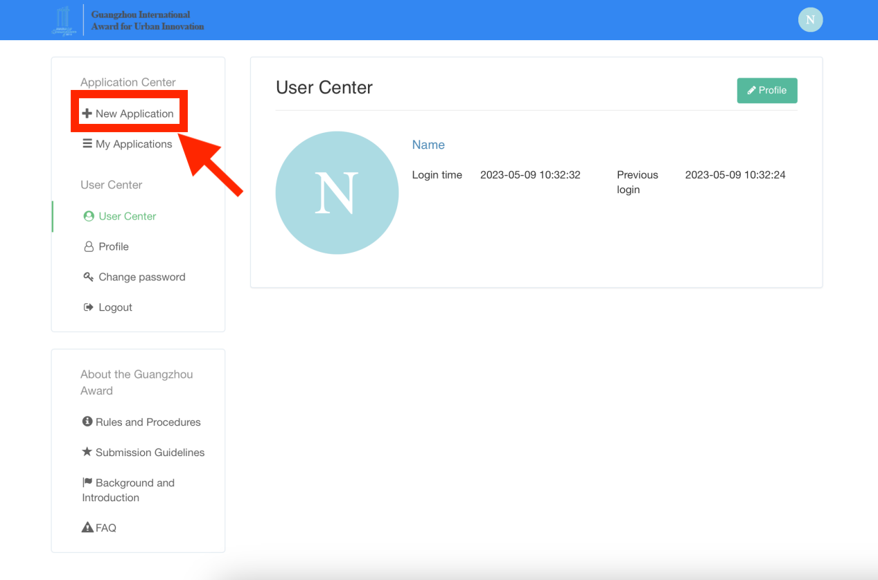Open Change password page
Image resolution: width=878 pixels, height=580 pixels.
[x=142, y=277]
